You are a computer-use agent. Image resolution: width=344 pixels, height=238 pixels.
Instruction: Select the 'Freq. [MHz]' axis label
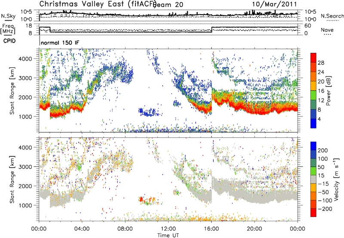coord(8,29)
